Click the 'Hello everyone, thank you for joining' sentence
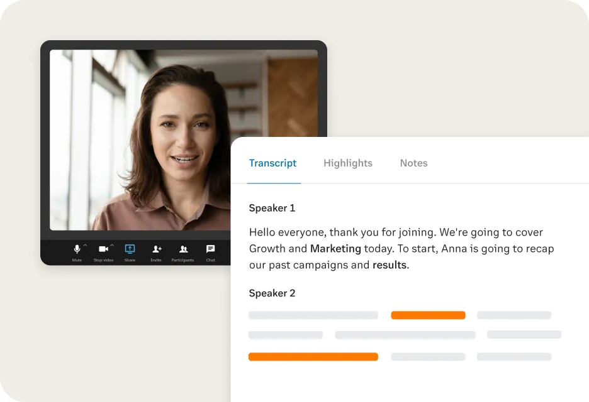Viewport: 589px width, 402px height. pyautogui.click(x=342, y=232)
